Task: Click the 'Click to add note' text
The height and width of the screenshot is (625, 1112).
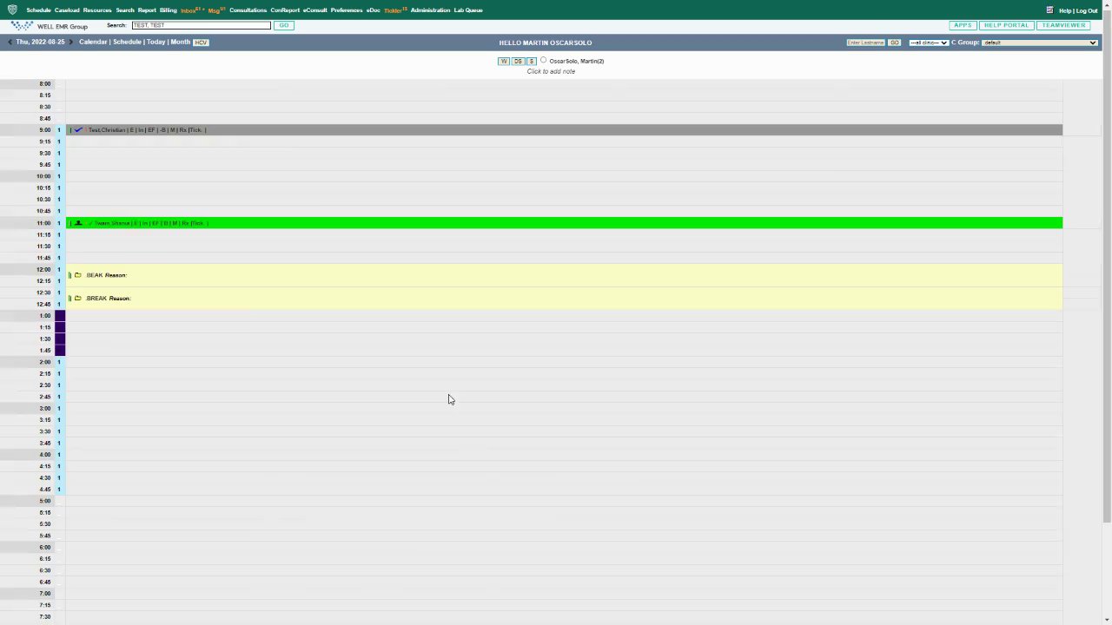Action: coord(551,71)
